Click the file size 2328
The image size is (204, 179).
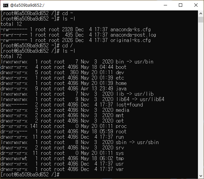pyautogui.click(x=67, y=30)
